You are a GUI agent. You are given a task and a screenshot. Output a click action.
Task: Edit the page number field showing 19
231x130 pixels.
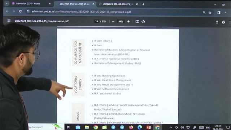(96, 22)
